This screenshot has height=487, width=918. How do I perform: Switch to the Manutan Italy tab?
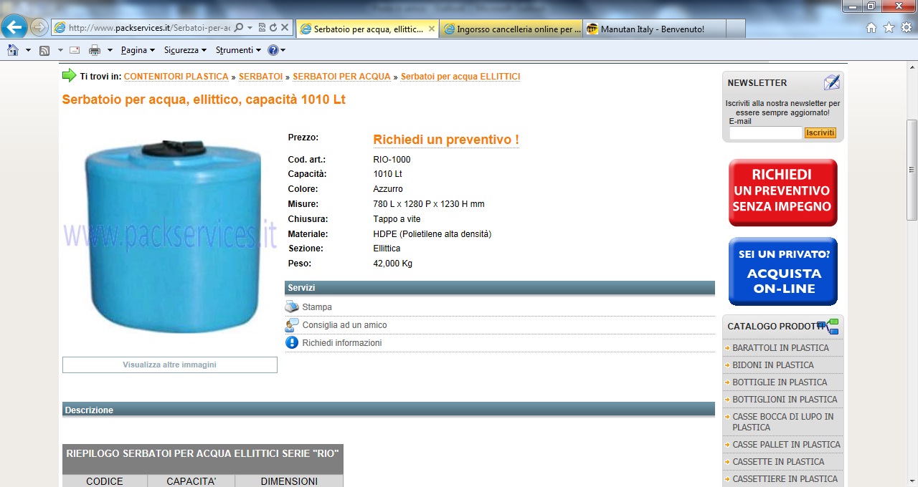pyautogui.click(x=654, y=29)
